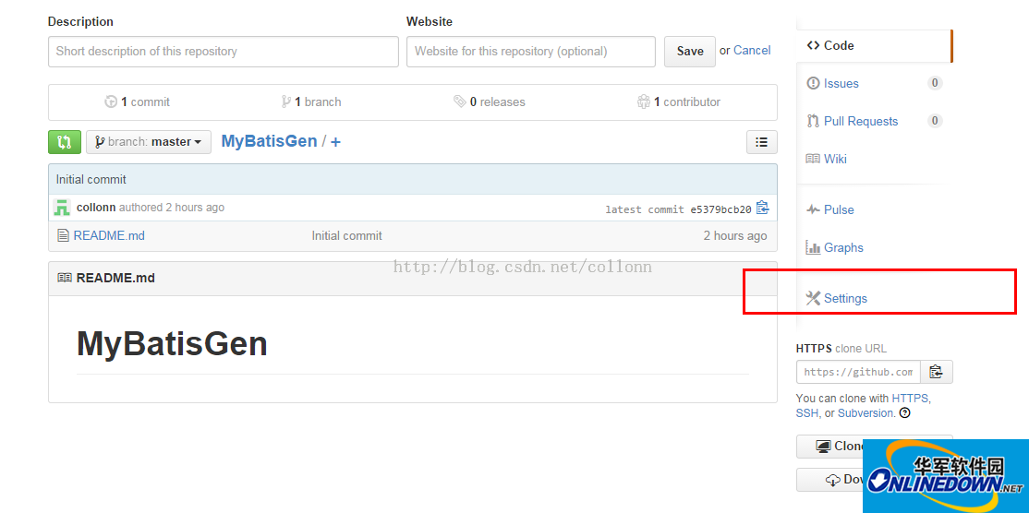
Task: Cancel editing the description
Action: (752, 51)
